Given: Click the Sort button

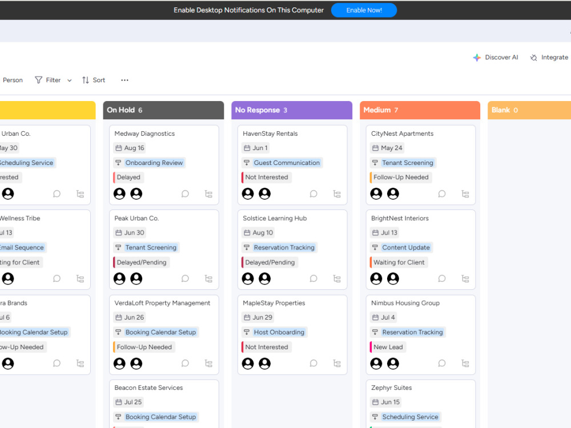Looking at the screenshot, I should click(94, 80).
